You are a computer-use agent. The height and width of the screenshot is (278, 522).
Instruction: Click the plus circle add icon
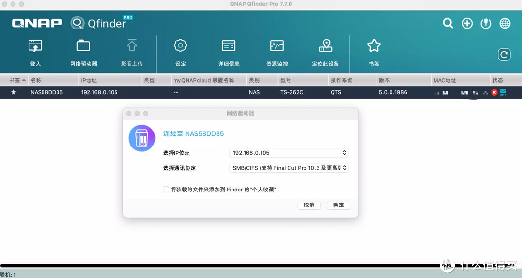(x=467, y=23)
